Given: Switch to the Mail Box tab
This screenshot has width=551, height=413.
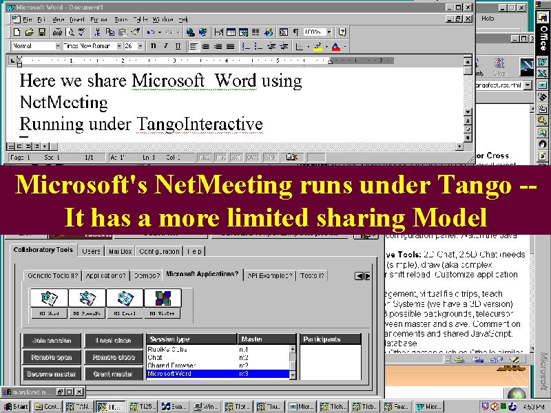Looking at the screenshot, I should 120,251.
